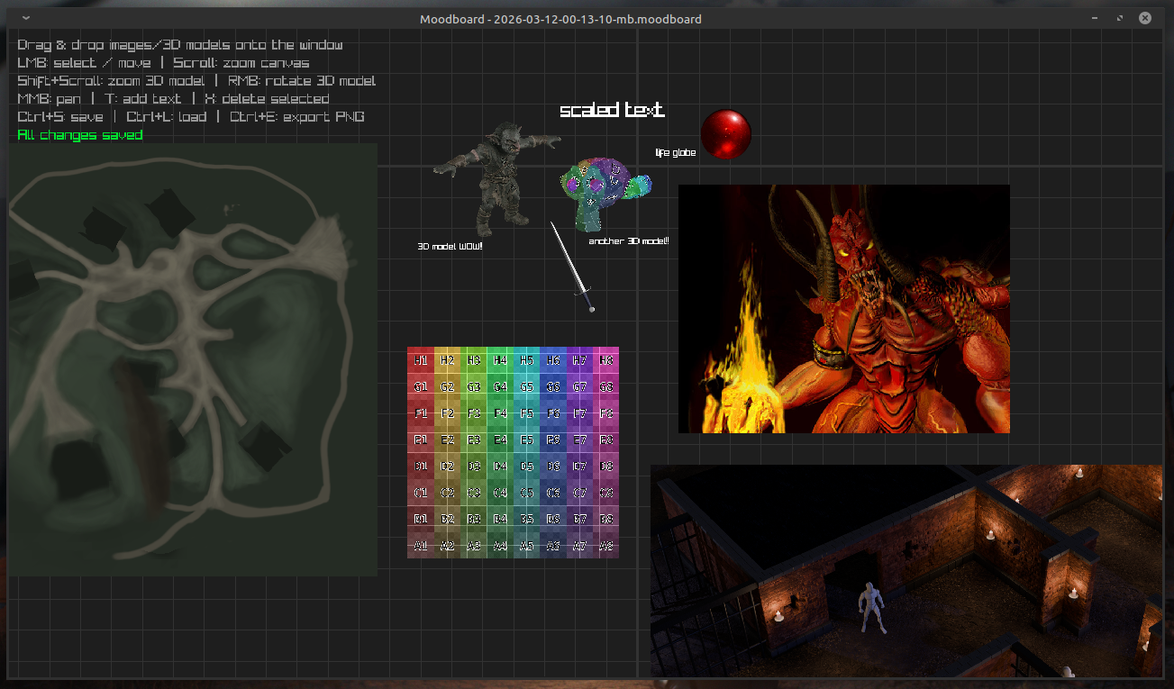The width and height of the screenshot is (1174, 689).
Task: Click the E6 grid cell
Action: [x=553, y=440]
